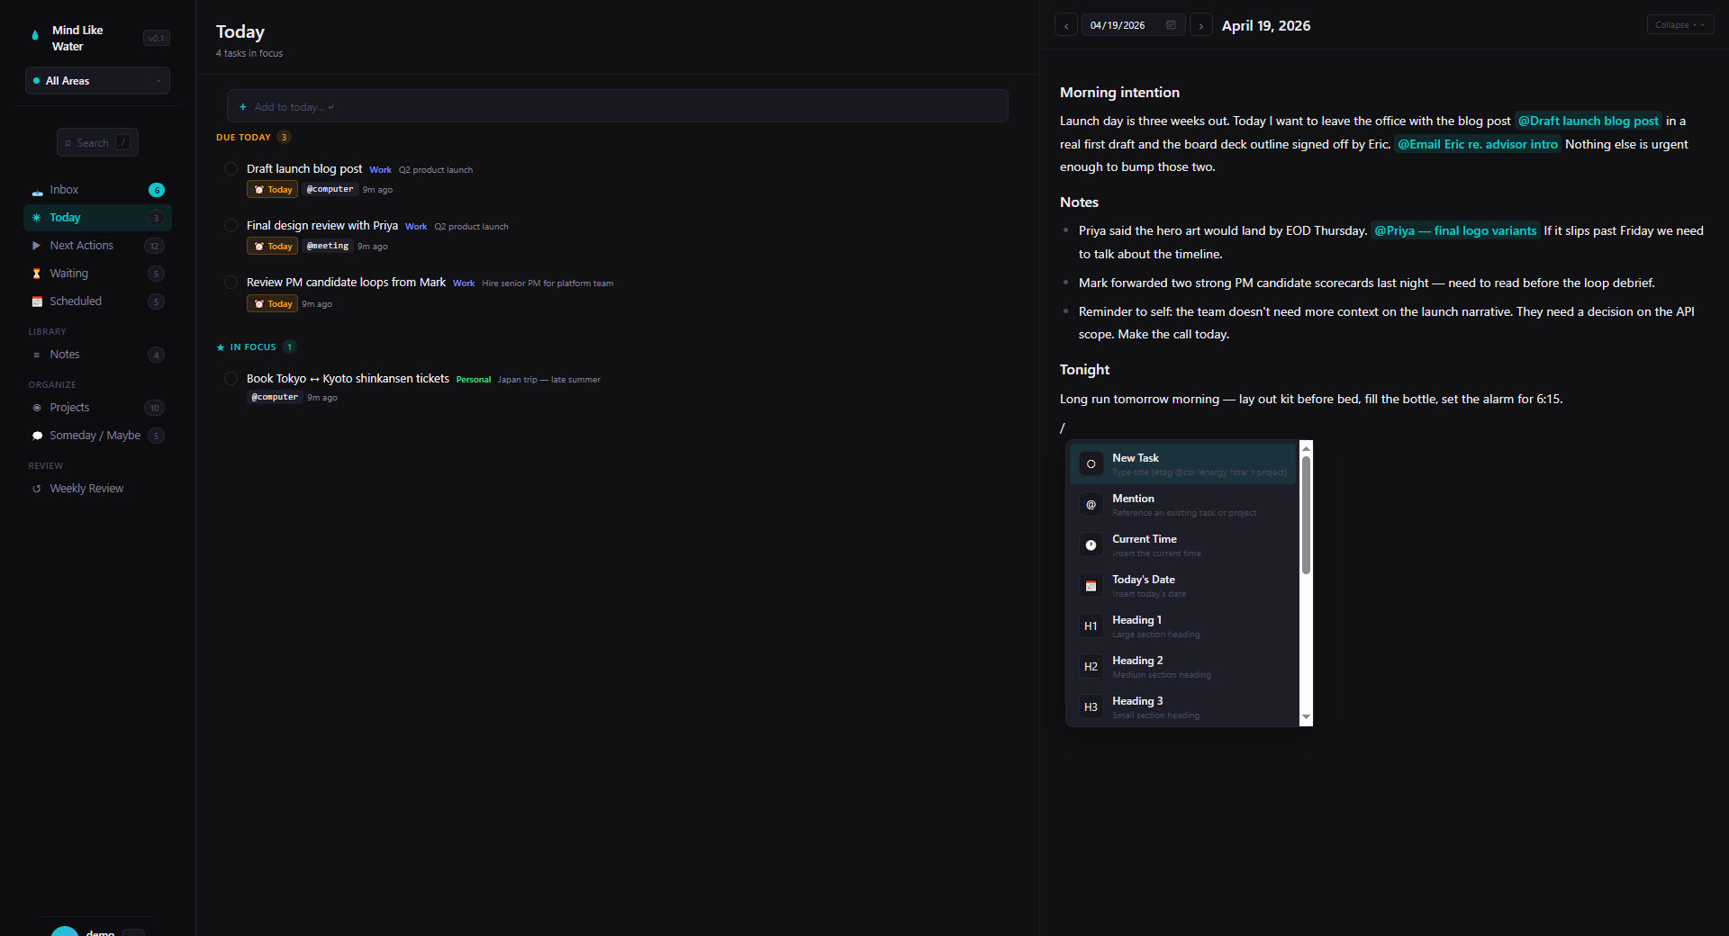This screenshot has width=1729, height=936.
Task: Open Someday / Maybe via the cloud icon
Action: [38, 436]
